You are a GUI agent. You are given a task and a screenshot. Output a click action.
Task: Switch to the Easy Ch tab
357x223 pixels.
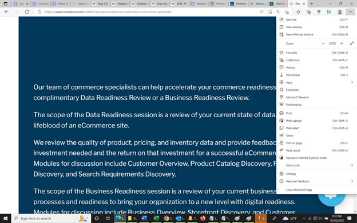(x=100, y=3)
